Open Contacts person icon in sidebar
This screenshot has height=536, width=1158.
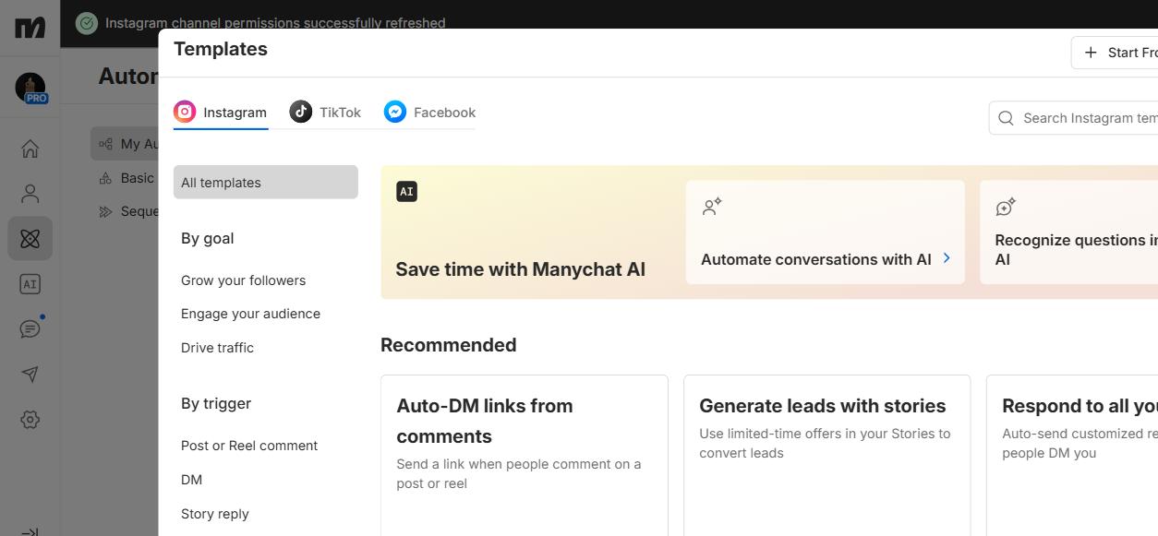tap(30, 194)
